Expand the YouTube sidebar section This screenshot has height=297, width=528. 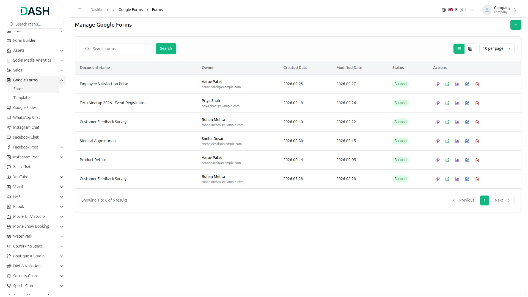(35, 177)
